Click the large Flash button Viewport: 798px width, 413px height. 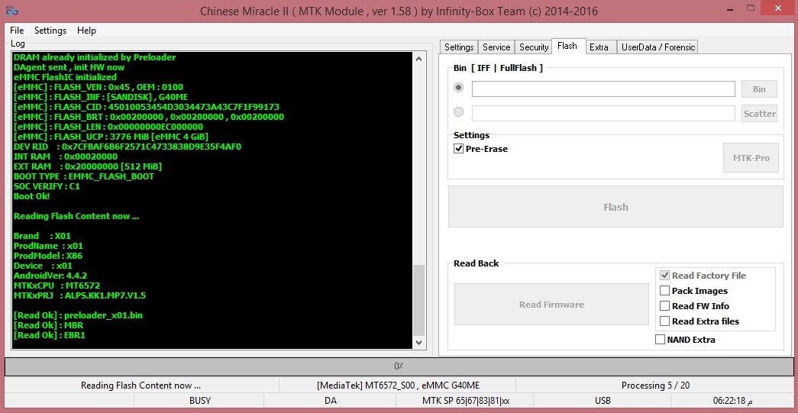tap(615, 206)
